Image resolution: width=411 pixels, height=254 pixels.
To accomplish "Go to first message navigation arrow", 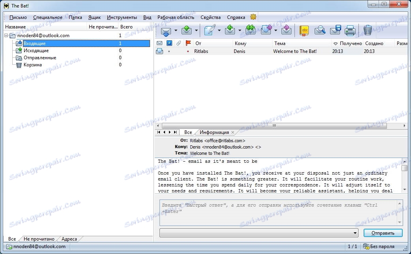I will coord(159,132).
